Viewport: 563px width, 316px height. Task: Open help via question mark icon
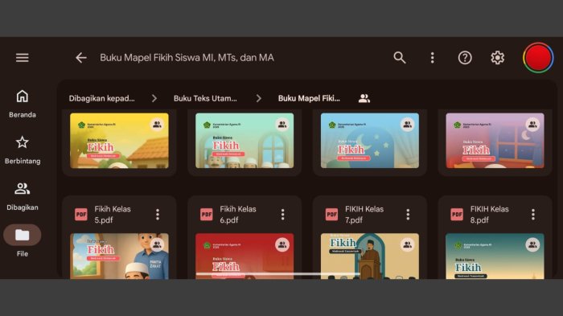coord(465,58)
